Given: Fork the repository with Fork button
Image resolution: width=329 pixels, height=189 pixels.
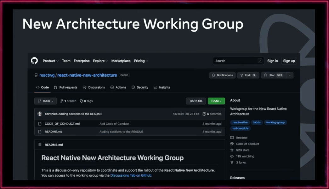Looking at the screenshot, I should coord(248,75).
